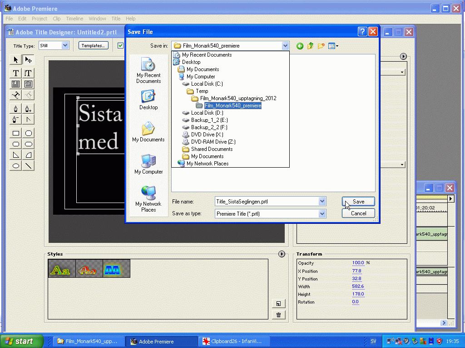Viewport: 465px width, 348px height.
Task: Select the Horizontal Paragraph text tool
Action: 16,84
